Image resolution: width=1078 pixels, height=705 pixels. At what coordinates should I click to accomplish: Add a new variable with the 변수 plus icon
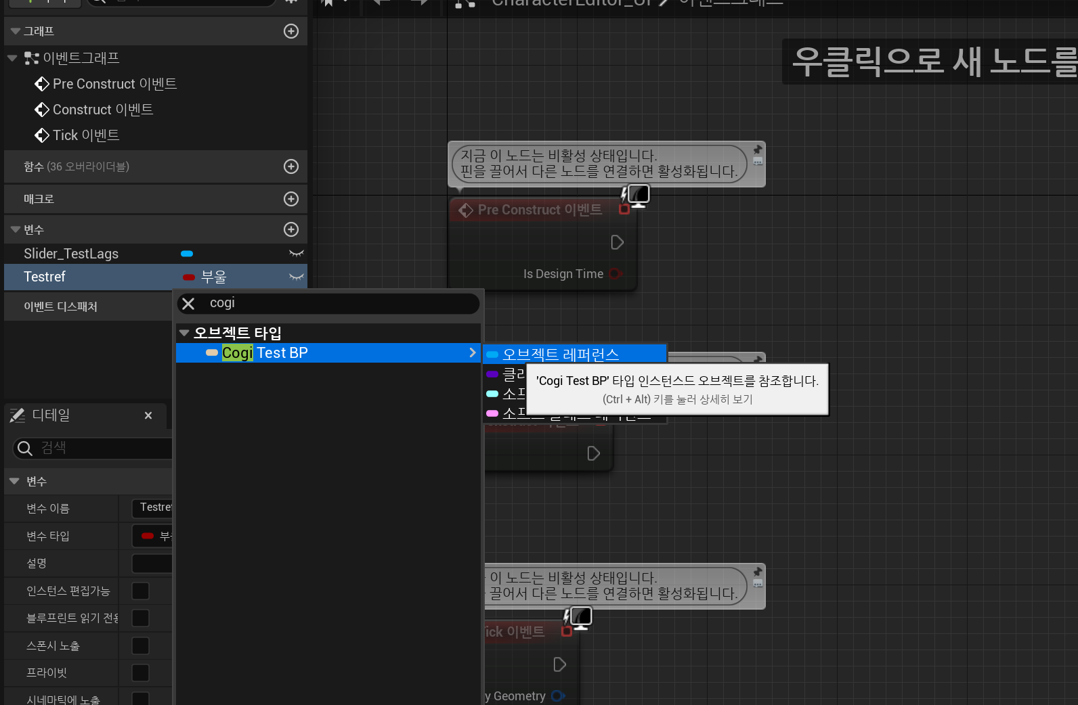click(x=291, y=229)
